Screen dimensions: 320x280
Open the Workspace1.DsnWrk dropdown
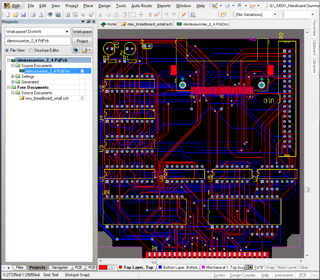coord(67,32)
